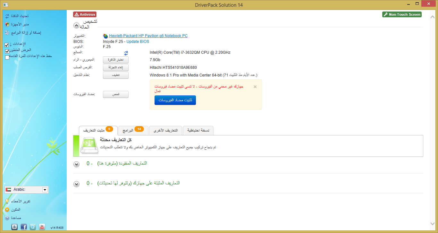The image size is (438, 233).
Task: Expand missing drivers section chevron
Action: (76, 164)
